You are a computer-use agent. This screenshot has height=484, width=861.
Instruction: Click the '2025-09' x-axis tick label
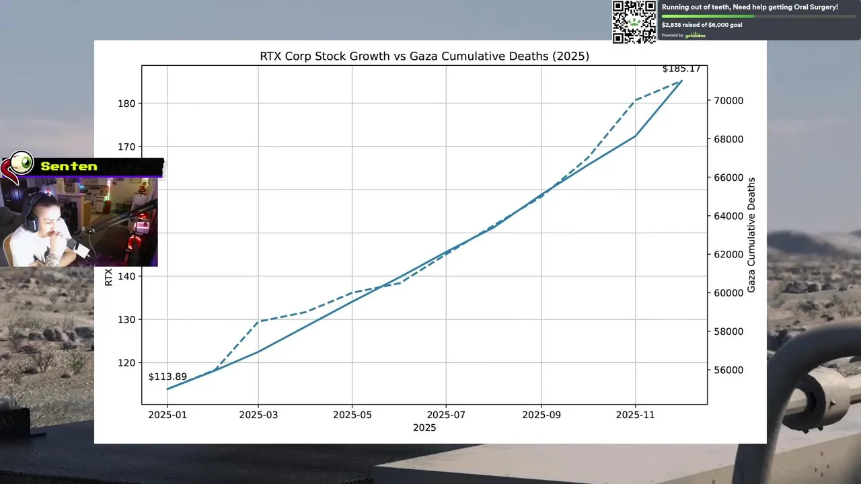point(541,415)
